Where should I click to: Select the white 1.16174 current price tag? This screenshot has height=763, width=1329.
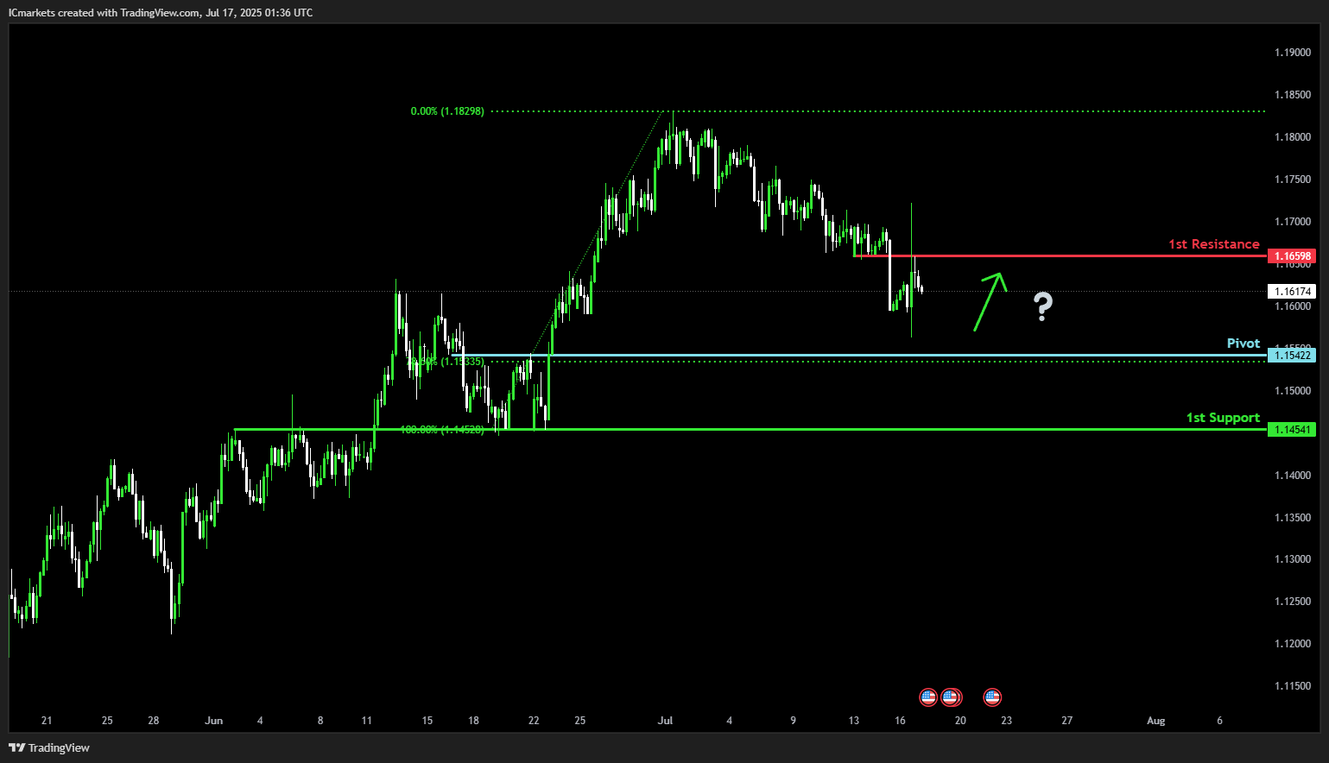(1292, 292)
